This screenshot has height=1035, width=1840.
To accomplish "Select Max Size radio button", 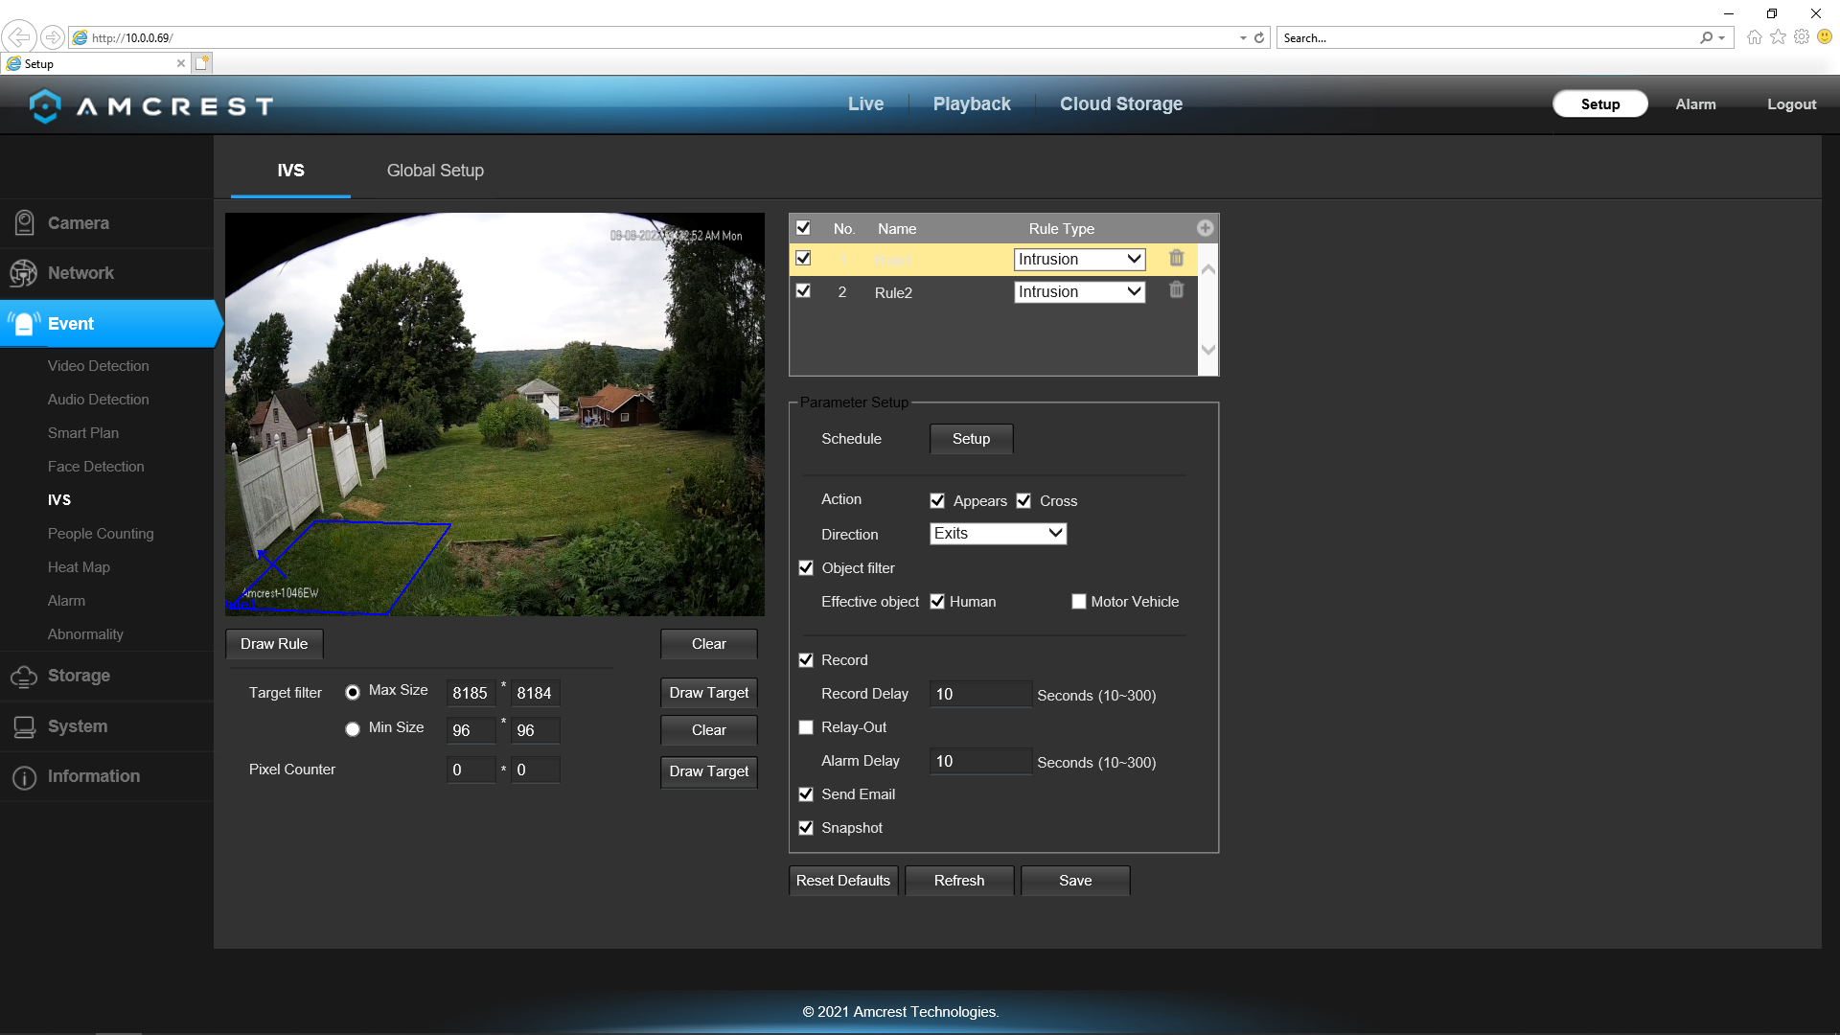I will [353, 692].
